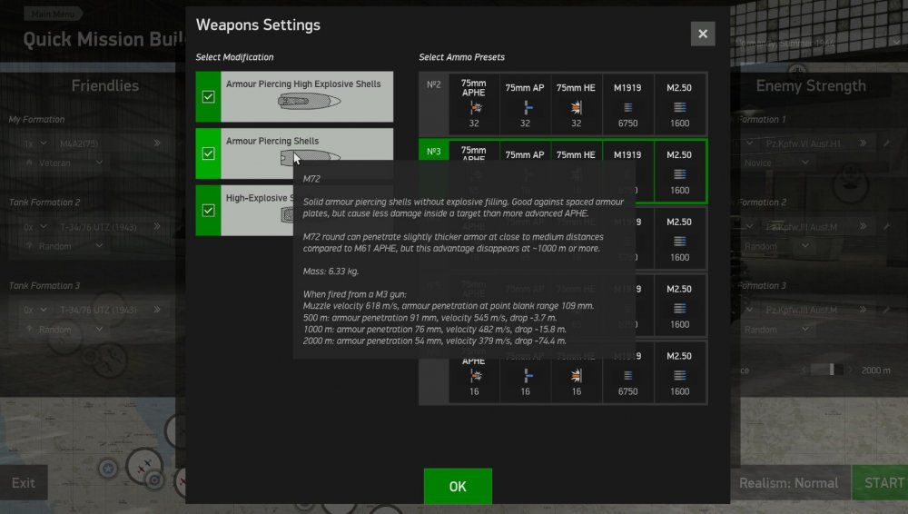Open Tank Formation 2 Random skill dropdown
This screenshot has width=908, height=514.
[x=64, y=246]
